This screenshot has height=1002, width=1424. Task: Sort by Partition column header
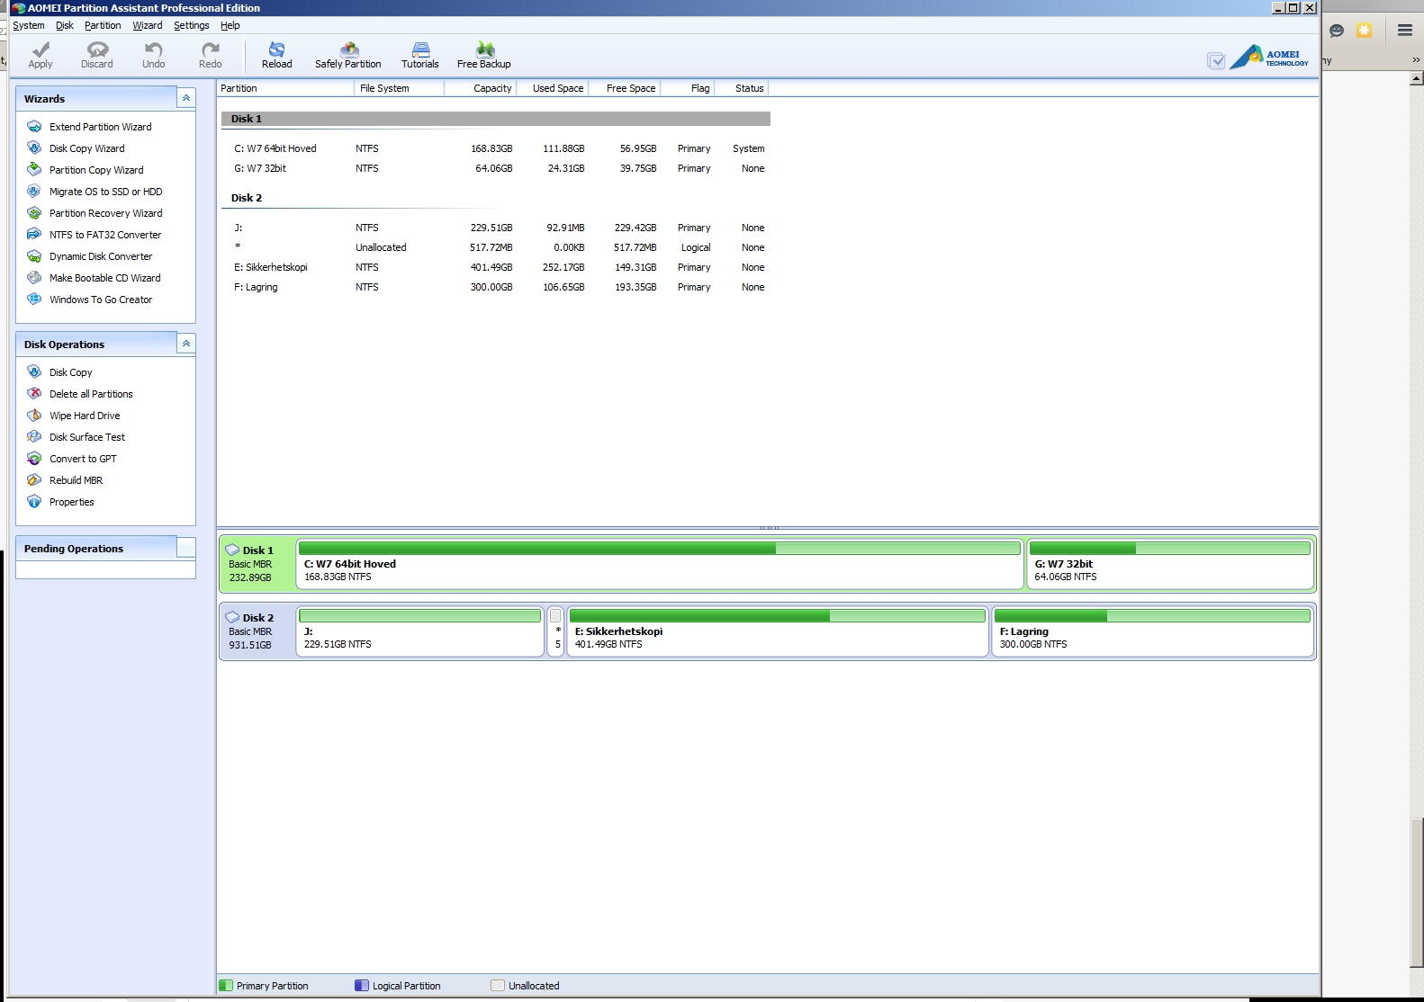[285, 88]
